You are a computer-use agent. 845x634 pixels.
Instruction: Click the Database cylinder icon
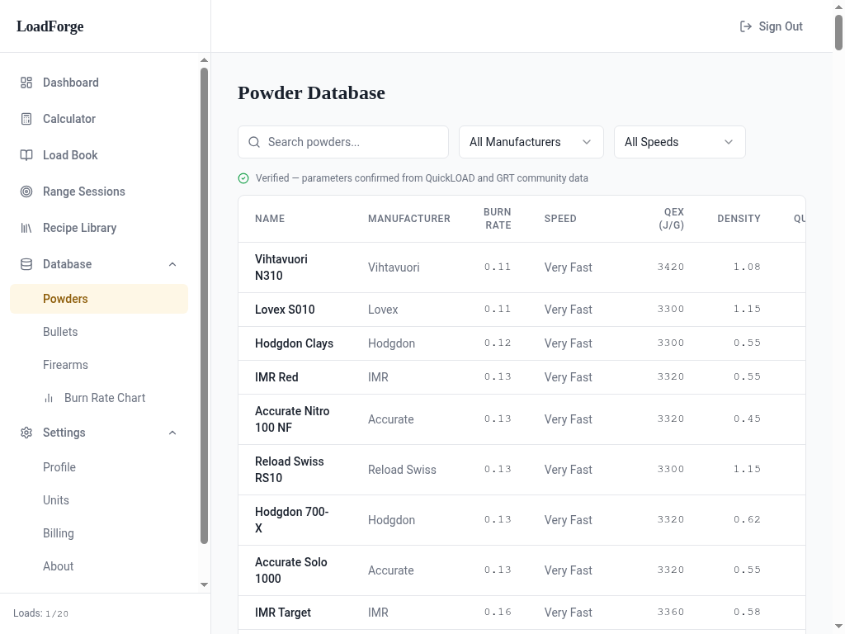[26, 264]
